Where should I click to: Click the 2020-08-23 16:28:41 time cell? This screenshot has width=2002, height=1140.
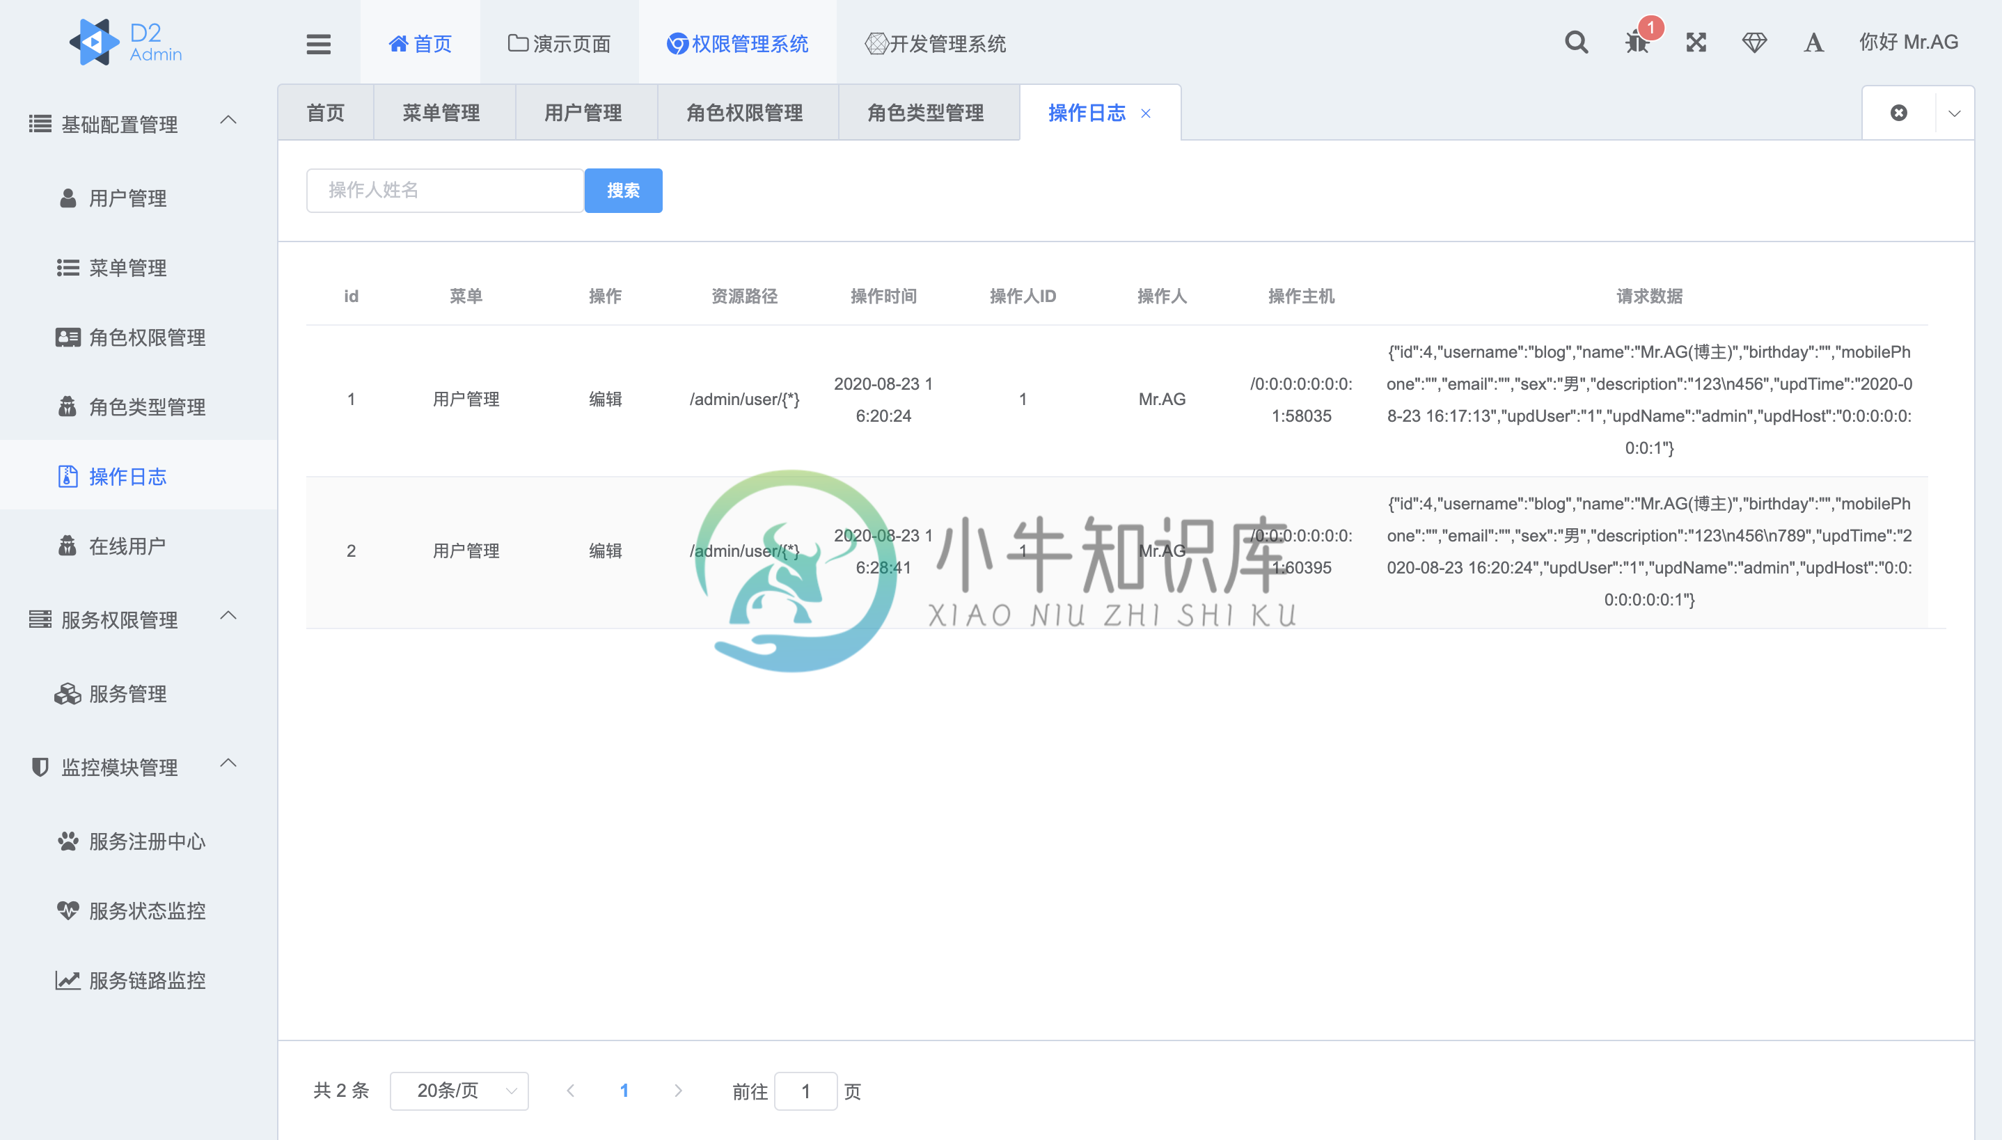pyautogui.click(x=883, y=552)
